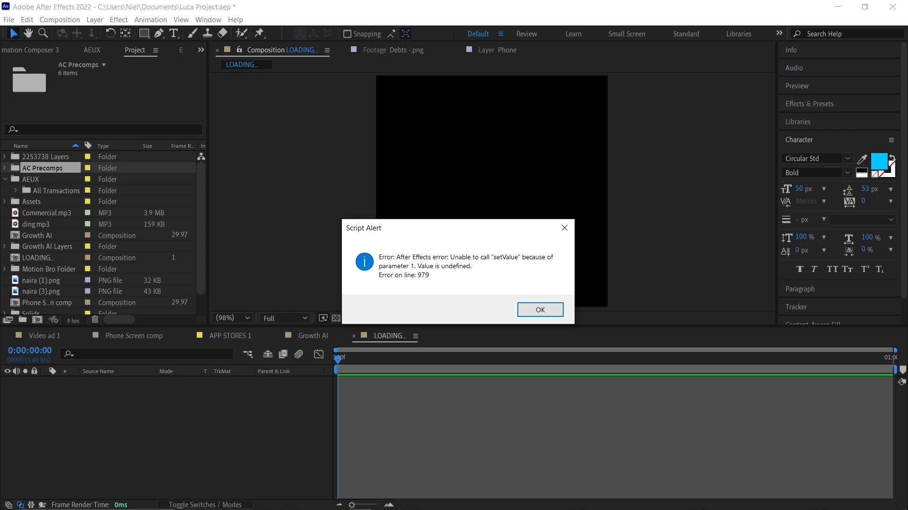Click Toggle Switches / Modes button

pyautogui.click(x=205, y=505)
